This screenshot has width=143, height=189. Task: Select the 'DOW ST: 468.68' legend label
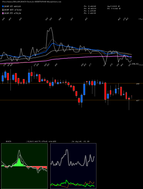point(13,6)
